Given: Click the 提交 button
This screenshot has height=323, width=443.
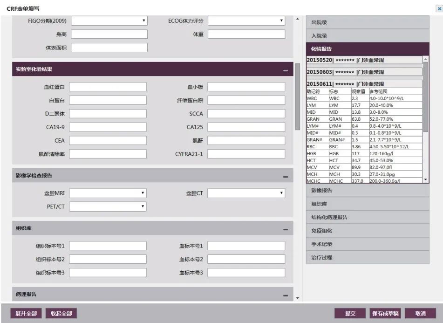Looking at the screenshot, I should [x=350, y=314].
